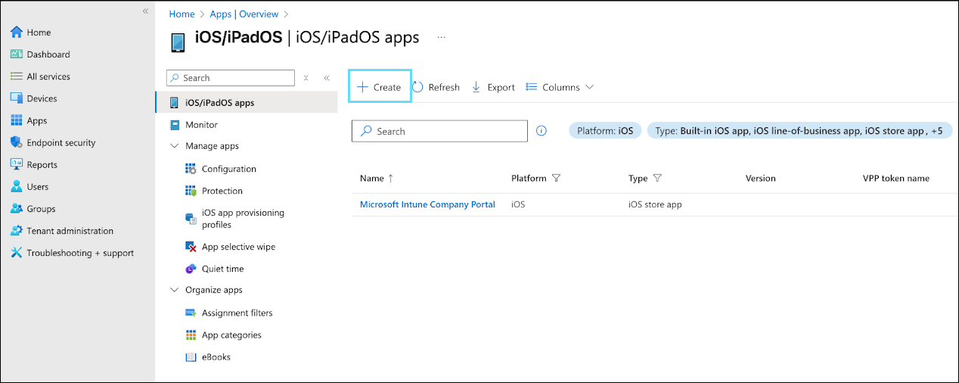
Task: Collapse the left navigation with double chevron
Action: (145, 11)
